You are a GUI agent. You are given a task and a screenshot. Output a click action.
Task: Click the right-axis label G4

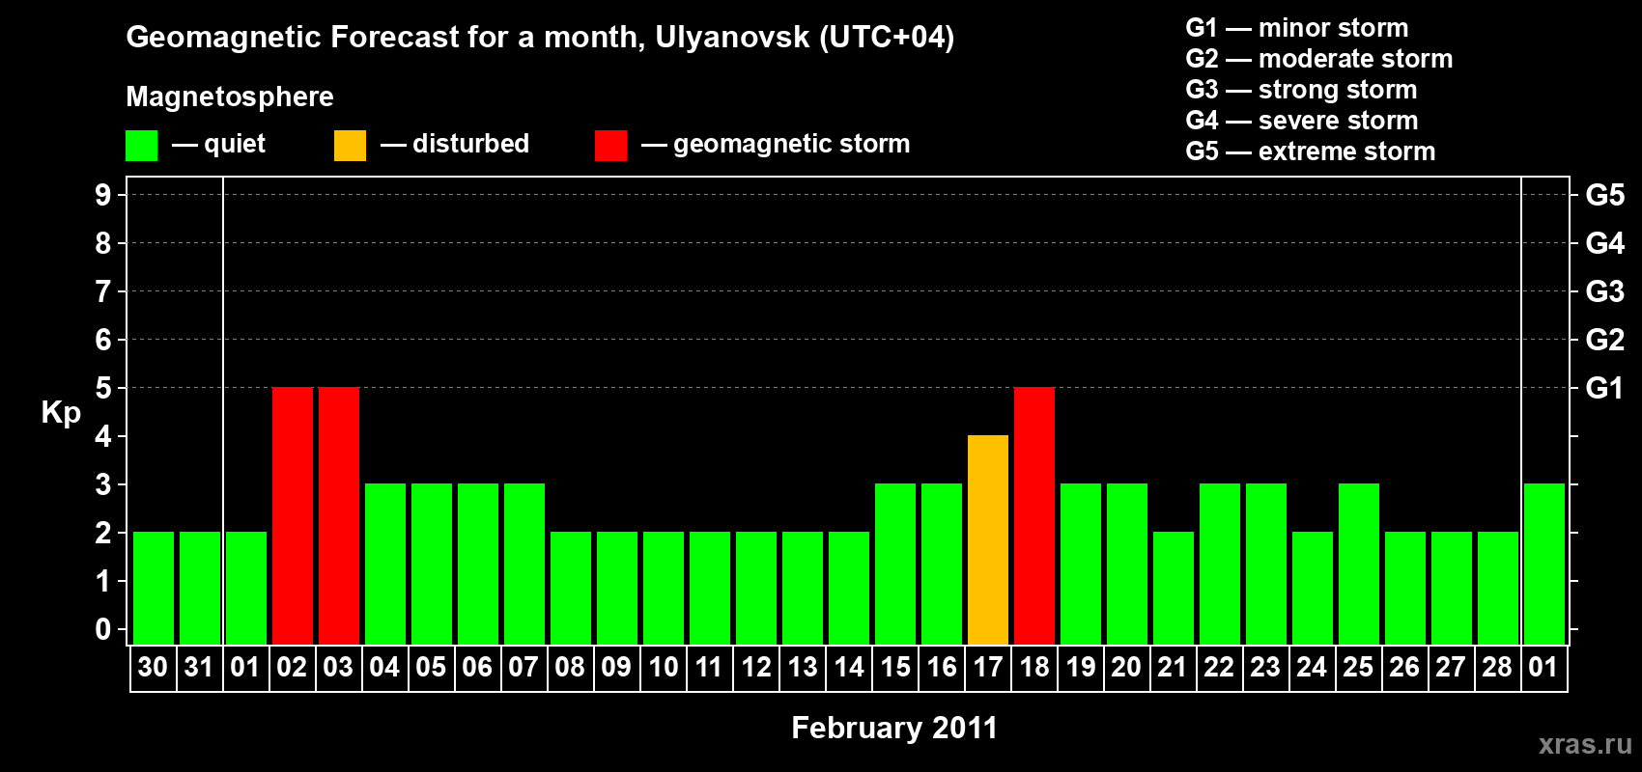(1604, 243)
